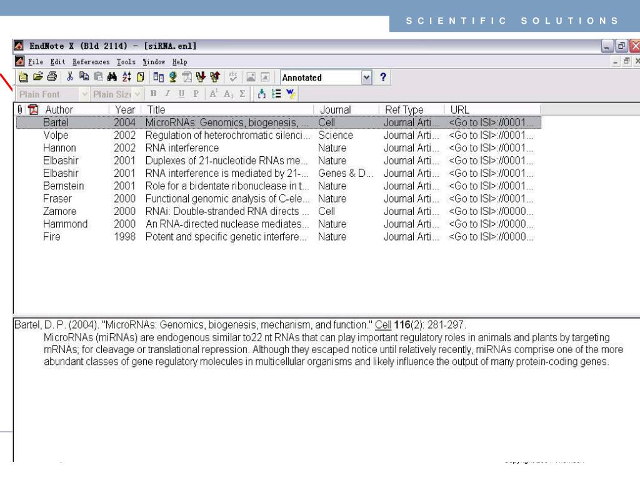Click the underlined Cell journal name in preview

383,325
